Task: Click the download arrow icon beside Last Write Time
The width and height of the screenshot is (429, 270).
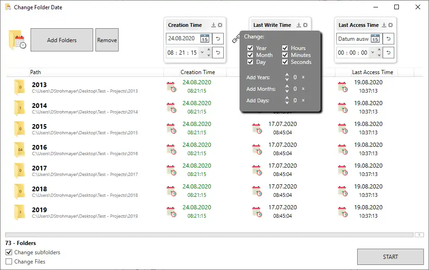Action: pyautogui.click(x=299, y=25)
